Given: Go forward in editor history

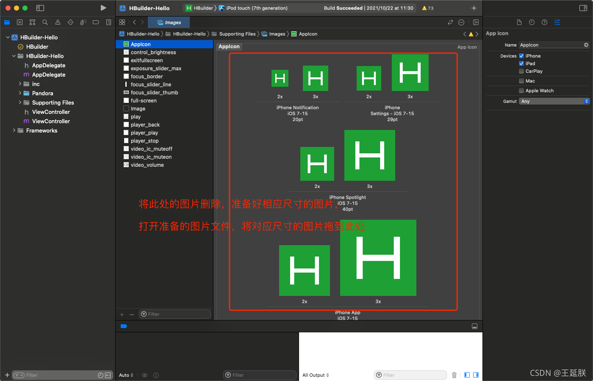Looking at the screenshot, I should [x=142, y=22].
